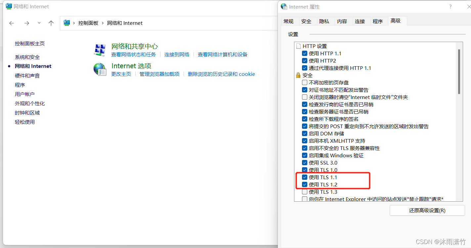This screenshot has height=248, width=471.
Task: Click the HTTP 设置 page icon
Action: [298, 46]
